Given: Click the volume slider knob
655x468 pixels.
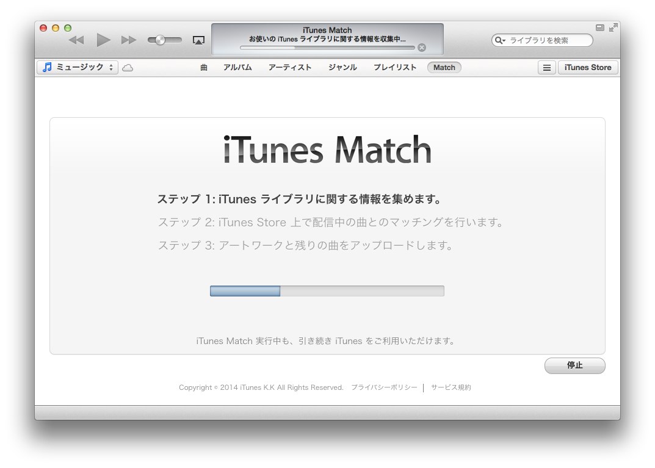Looking at the screenshot, I should (160, 40).
